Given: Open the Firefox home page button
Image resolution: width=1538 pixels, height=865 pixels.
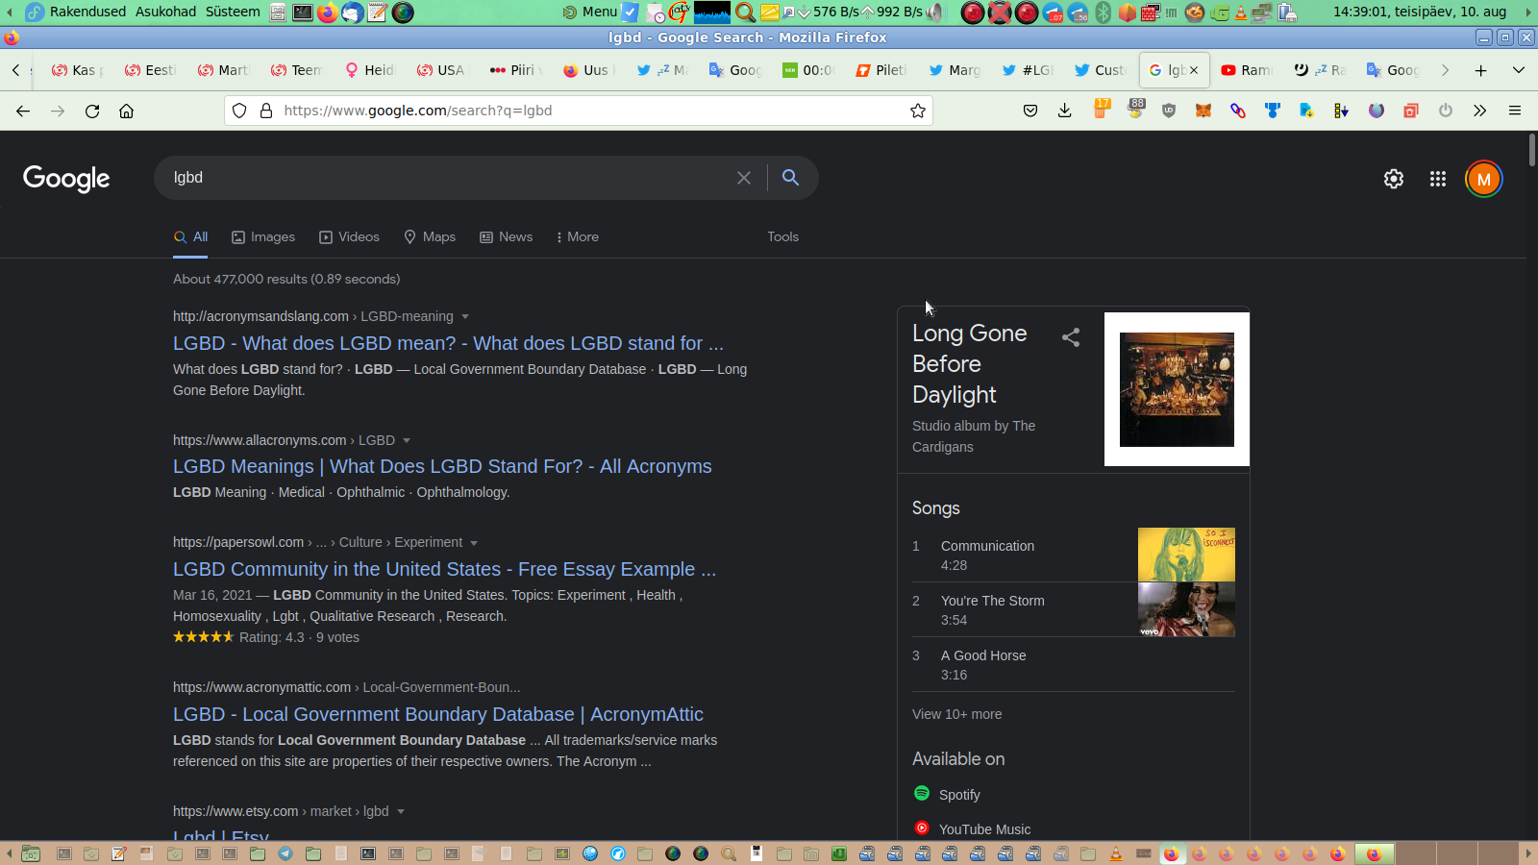Looking at the screenshot, I should (x=126, y=111).
